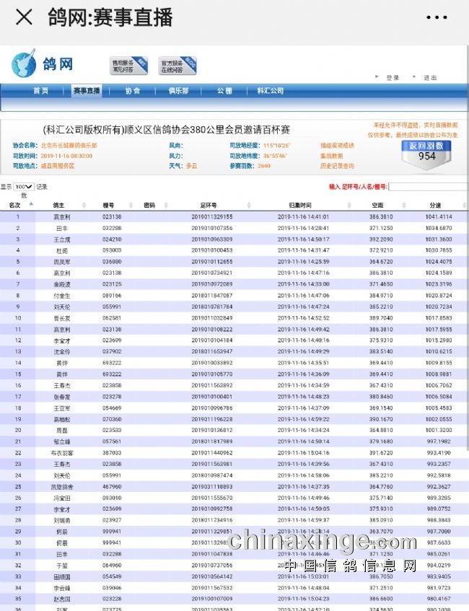Viewport: 469px width, 611px height.
Task: Go to the 首页 tab
Action: 41,91
